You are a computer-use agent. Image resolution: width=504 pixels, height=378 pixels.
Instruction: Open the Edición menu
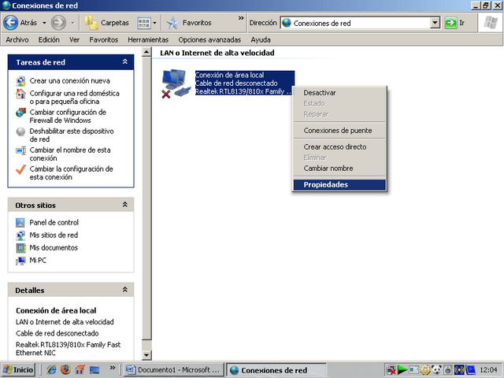pos(49,39)
